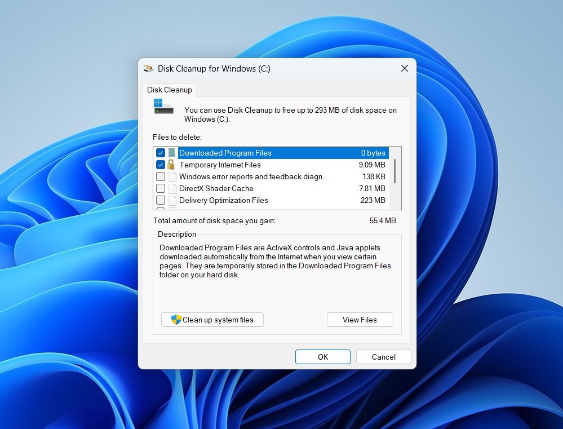Click the file list scrollbar thumb
Viewport: 563px width, 429px height.
(395, 171)
